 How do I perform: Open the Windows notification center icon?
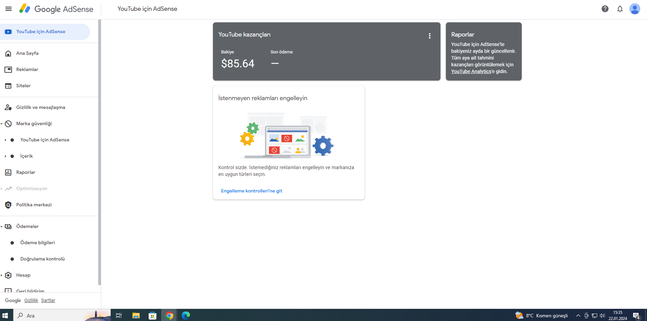pos(637,316)
